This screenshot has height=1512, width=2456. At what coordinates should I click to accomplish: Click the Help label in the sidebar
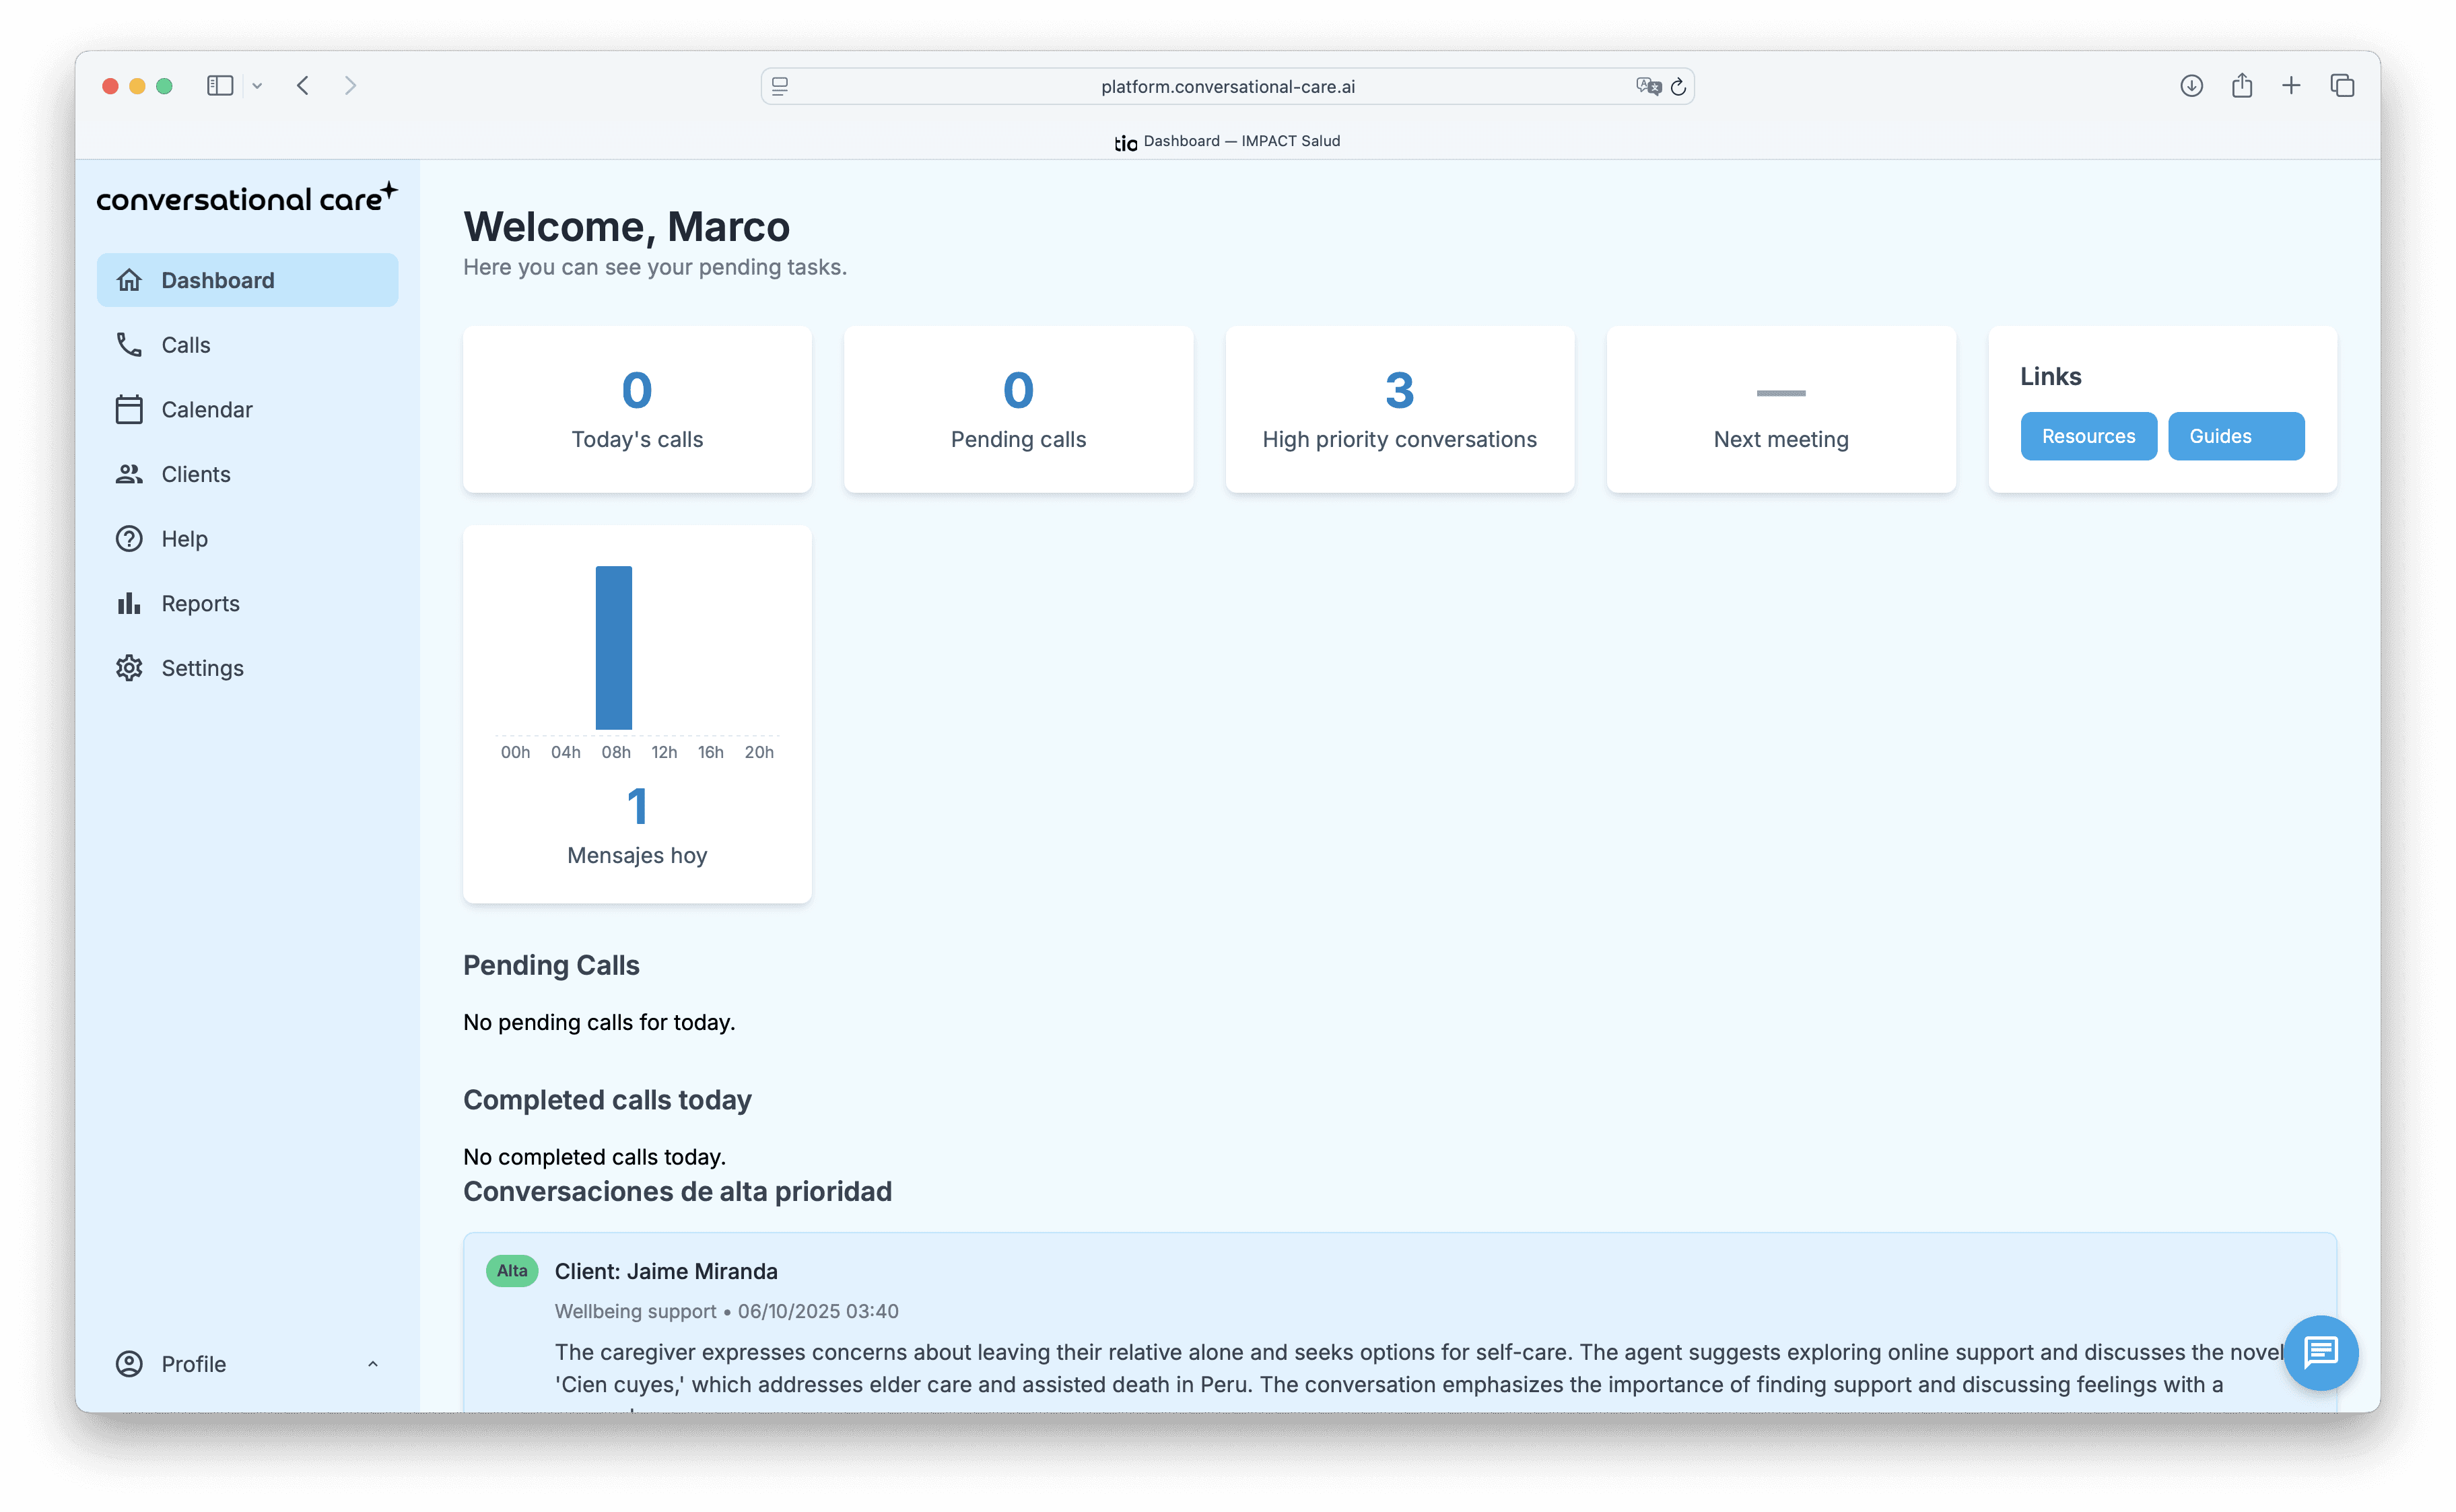click(185, 539)
